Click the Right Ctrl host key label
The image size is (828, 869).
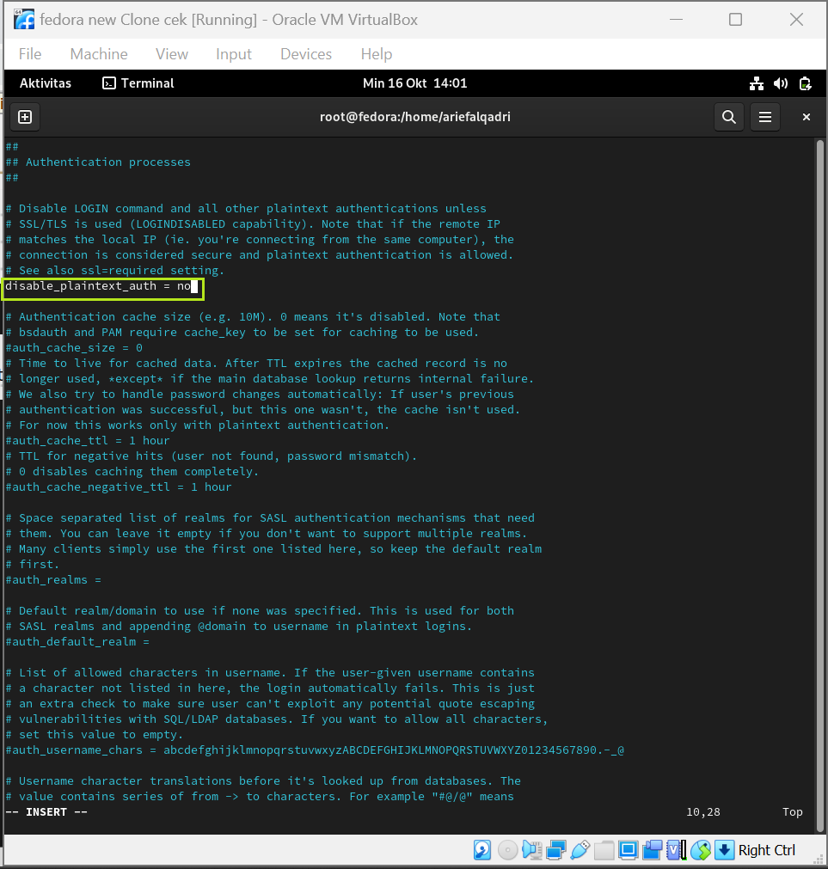[x=766, y=850]
